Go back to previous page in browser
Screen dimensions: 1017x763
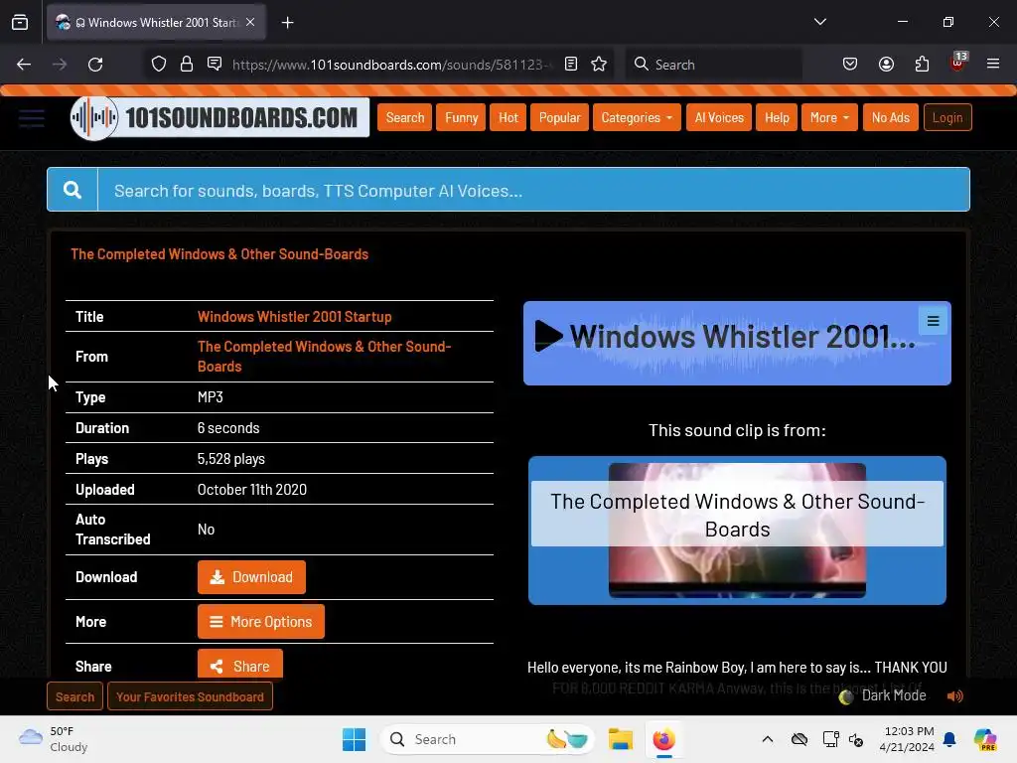[x=24, y=65]
